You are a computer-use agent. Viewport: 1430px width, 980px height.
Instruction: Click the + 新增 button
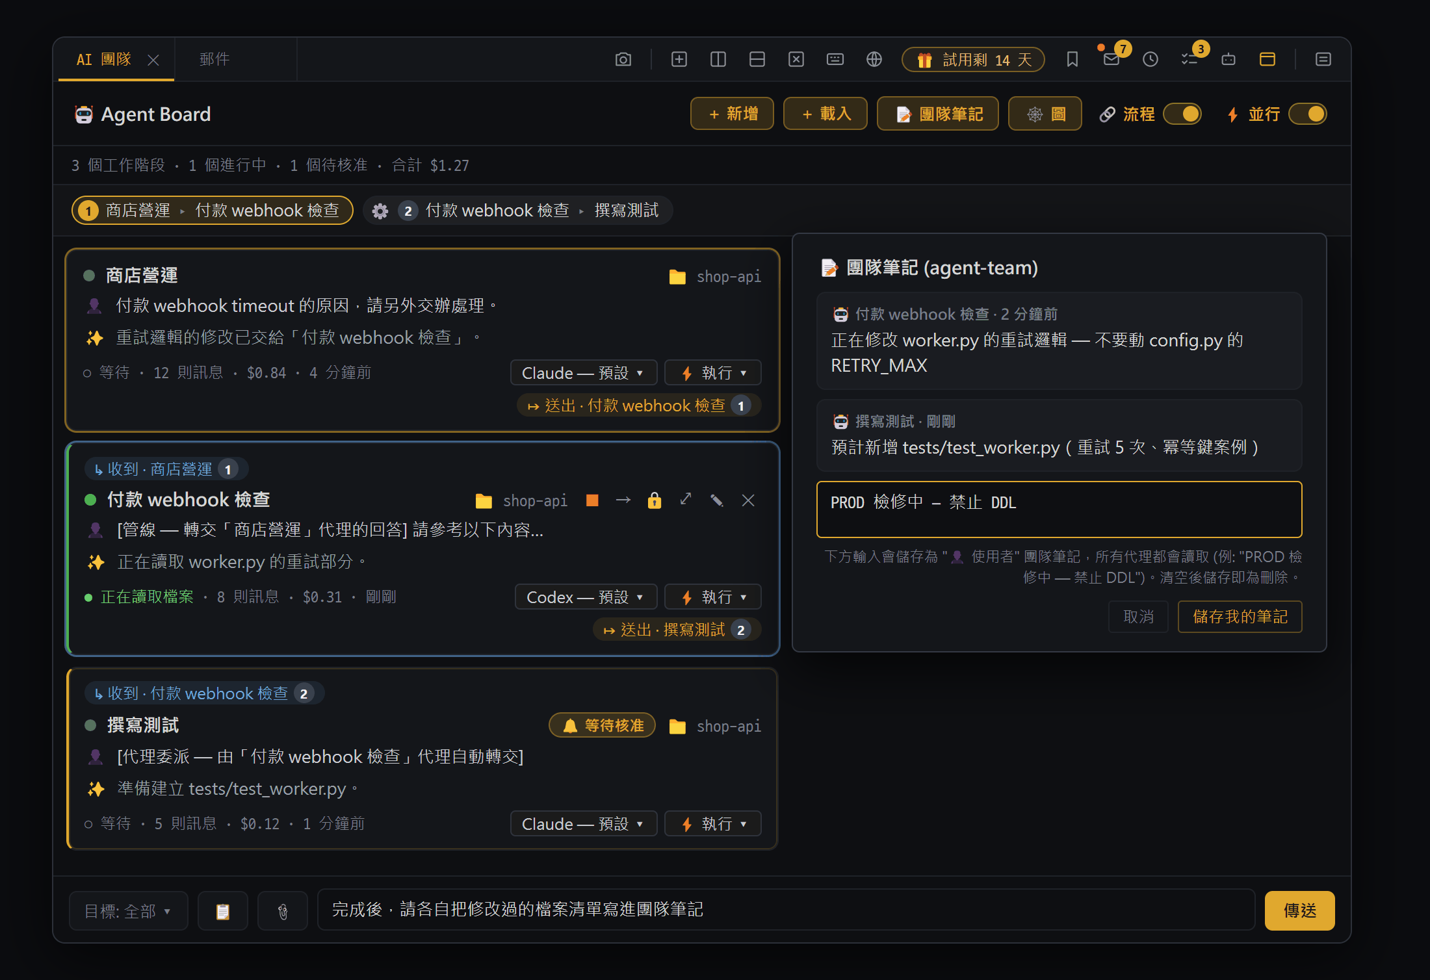coord(732,114)
